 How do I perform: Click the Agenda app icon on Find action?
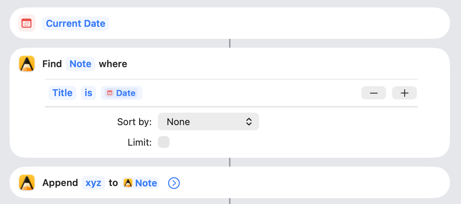coord(26,64)
